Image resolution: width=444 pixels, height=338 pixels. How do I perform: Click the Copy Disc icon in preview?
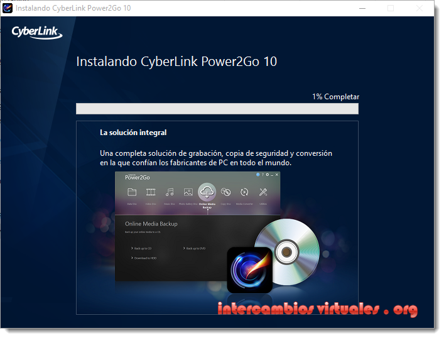coord(225,192)
